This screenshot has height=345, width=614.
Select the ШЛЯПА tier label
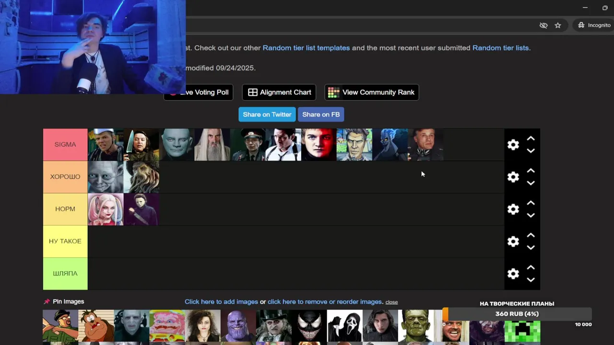tap(65, 274)
